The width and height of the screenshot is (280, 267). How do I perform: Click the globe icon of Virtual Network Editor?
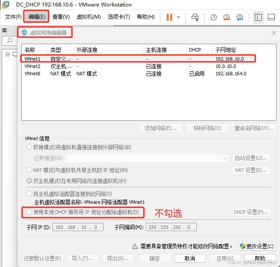[24, 32]
